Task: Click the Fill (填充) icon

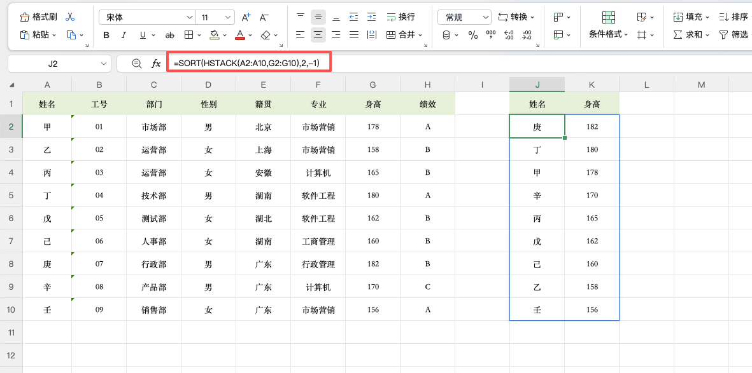Action: [x=678, y=17]
